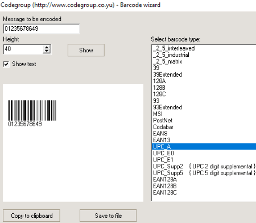Click Copy to clipboard button
Screen dimensions: 256x223
pyautogui.click(x=32, y=216)
